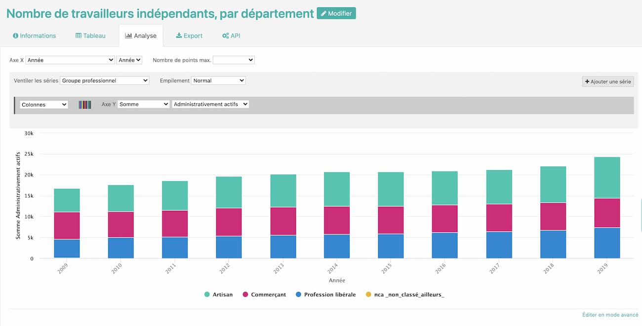Switch to the Tableau tab

90,36
